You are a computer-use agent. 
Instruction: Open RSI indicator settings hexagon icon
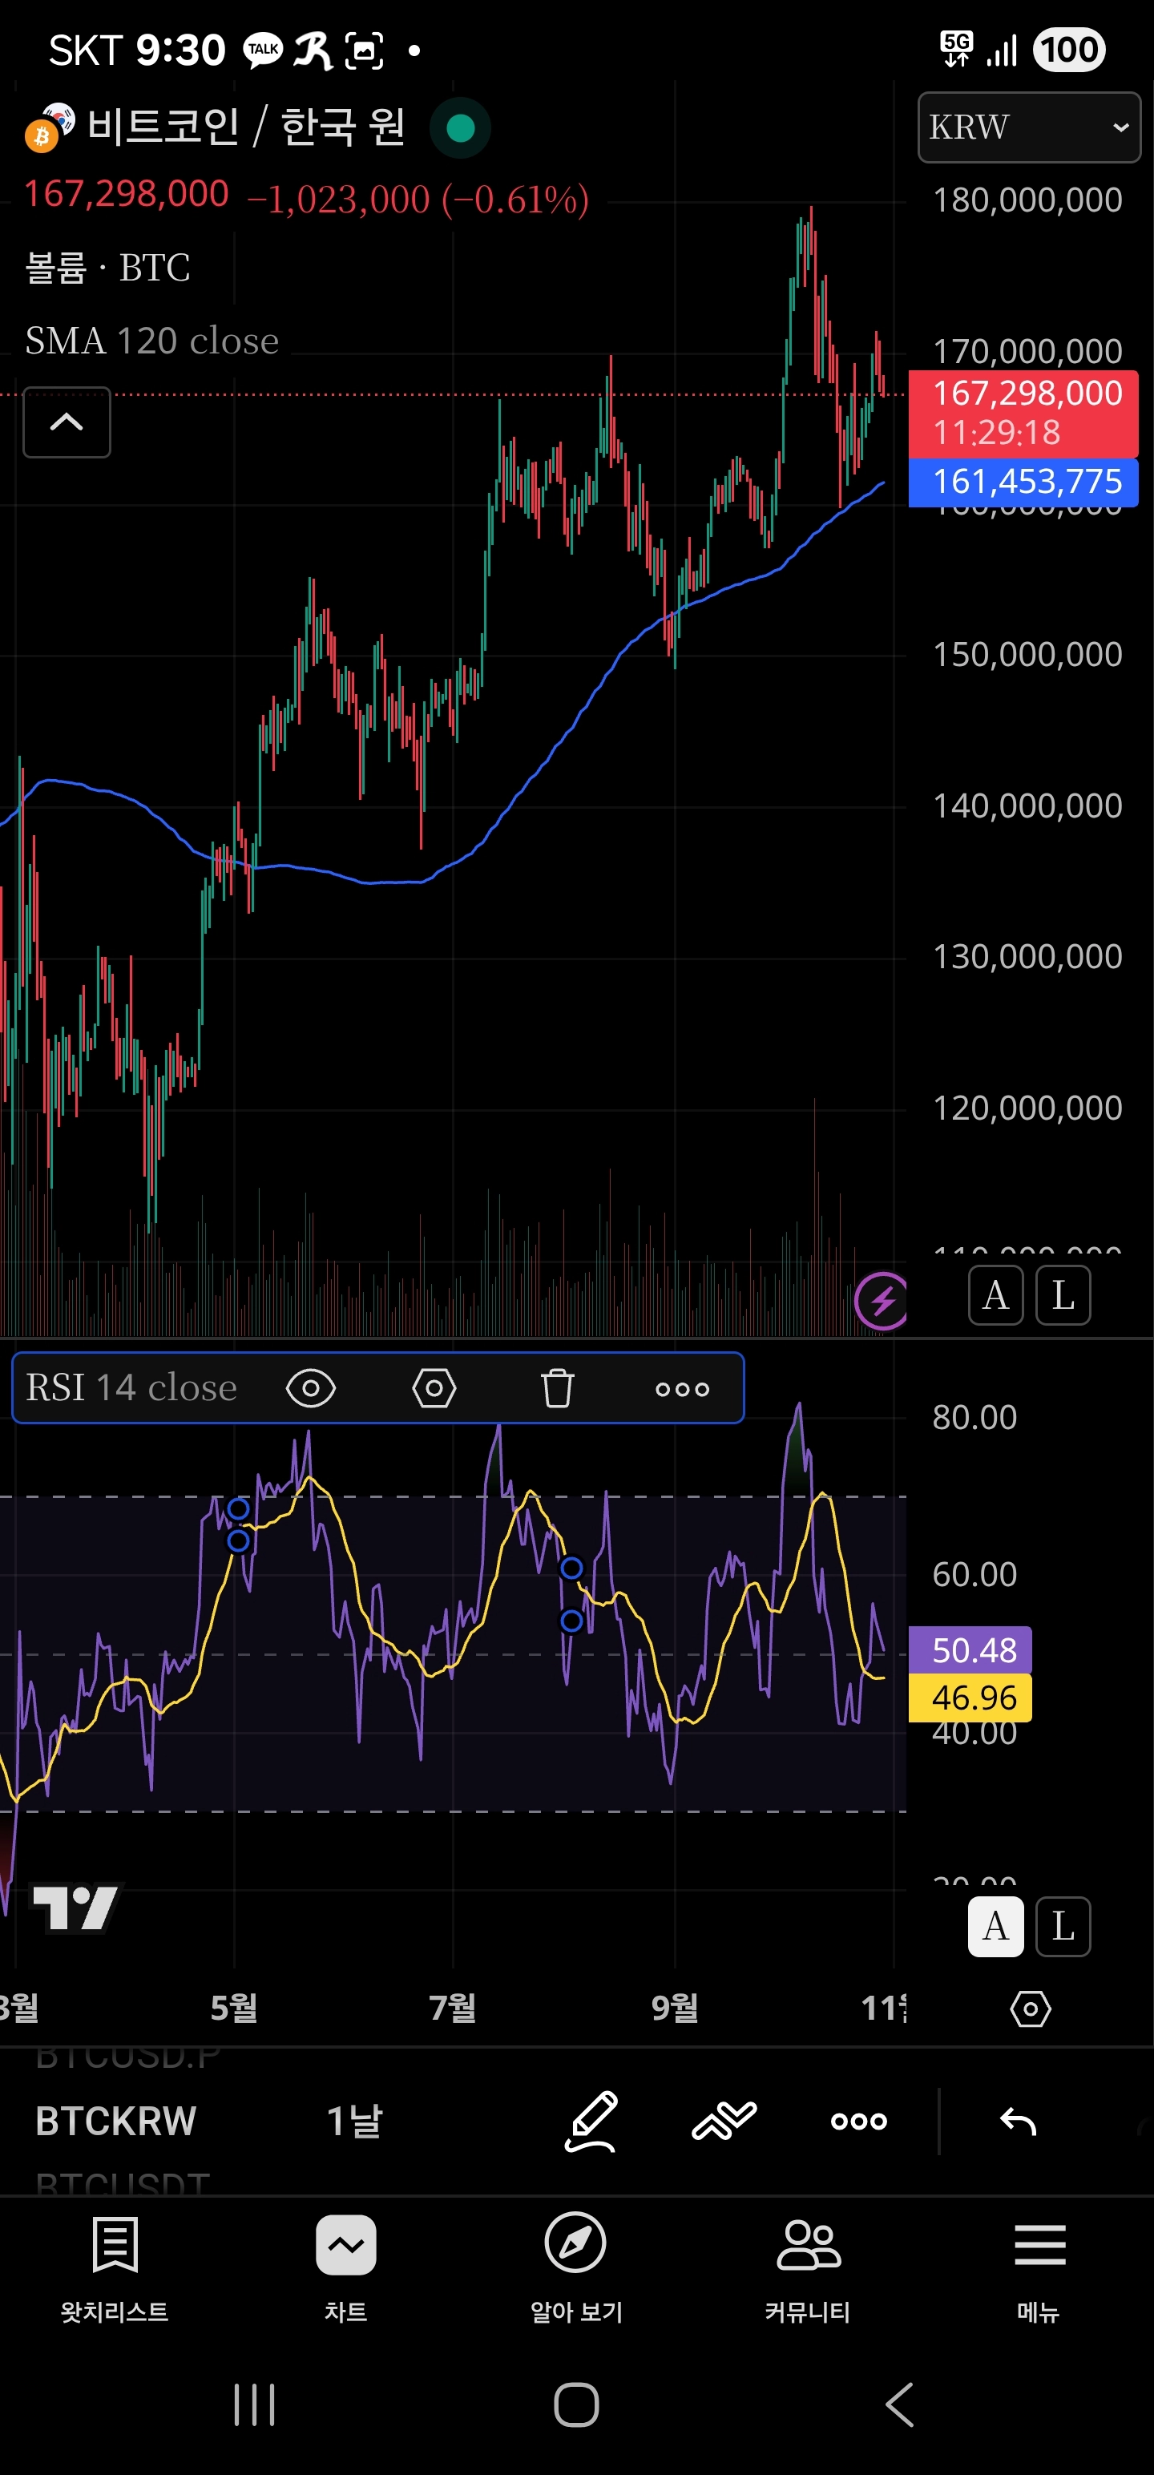click(x=434, y=1387)
